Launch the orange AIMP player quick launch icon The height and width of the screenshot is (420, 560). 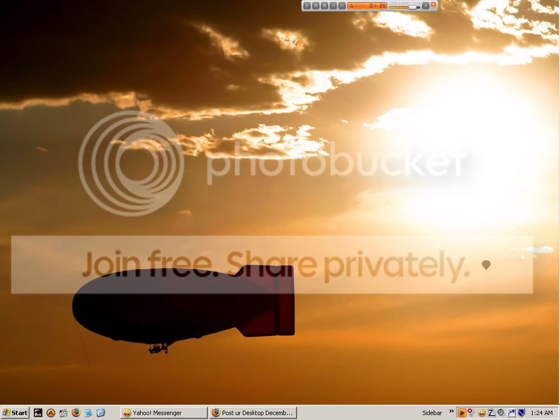click(x=51, y=413)
